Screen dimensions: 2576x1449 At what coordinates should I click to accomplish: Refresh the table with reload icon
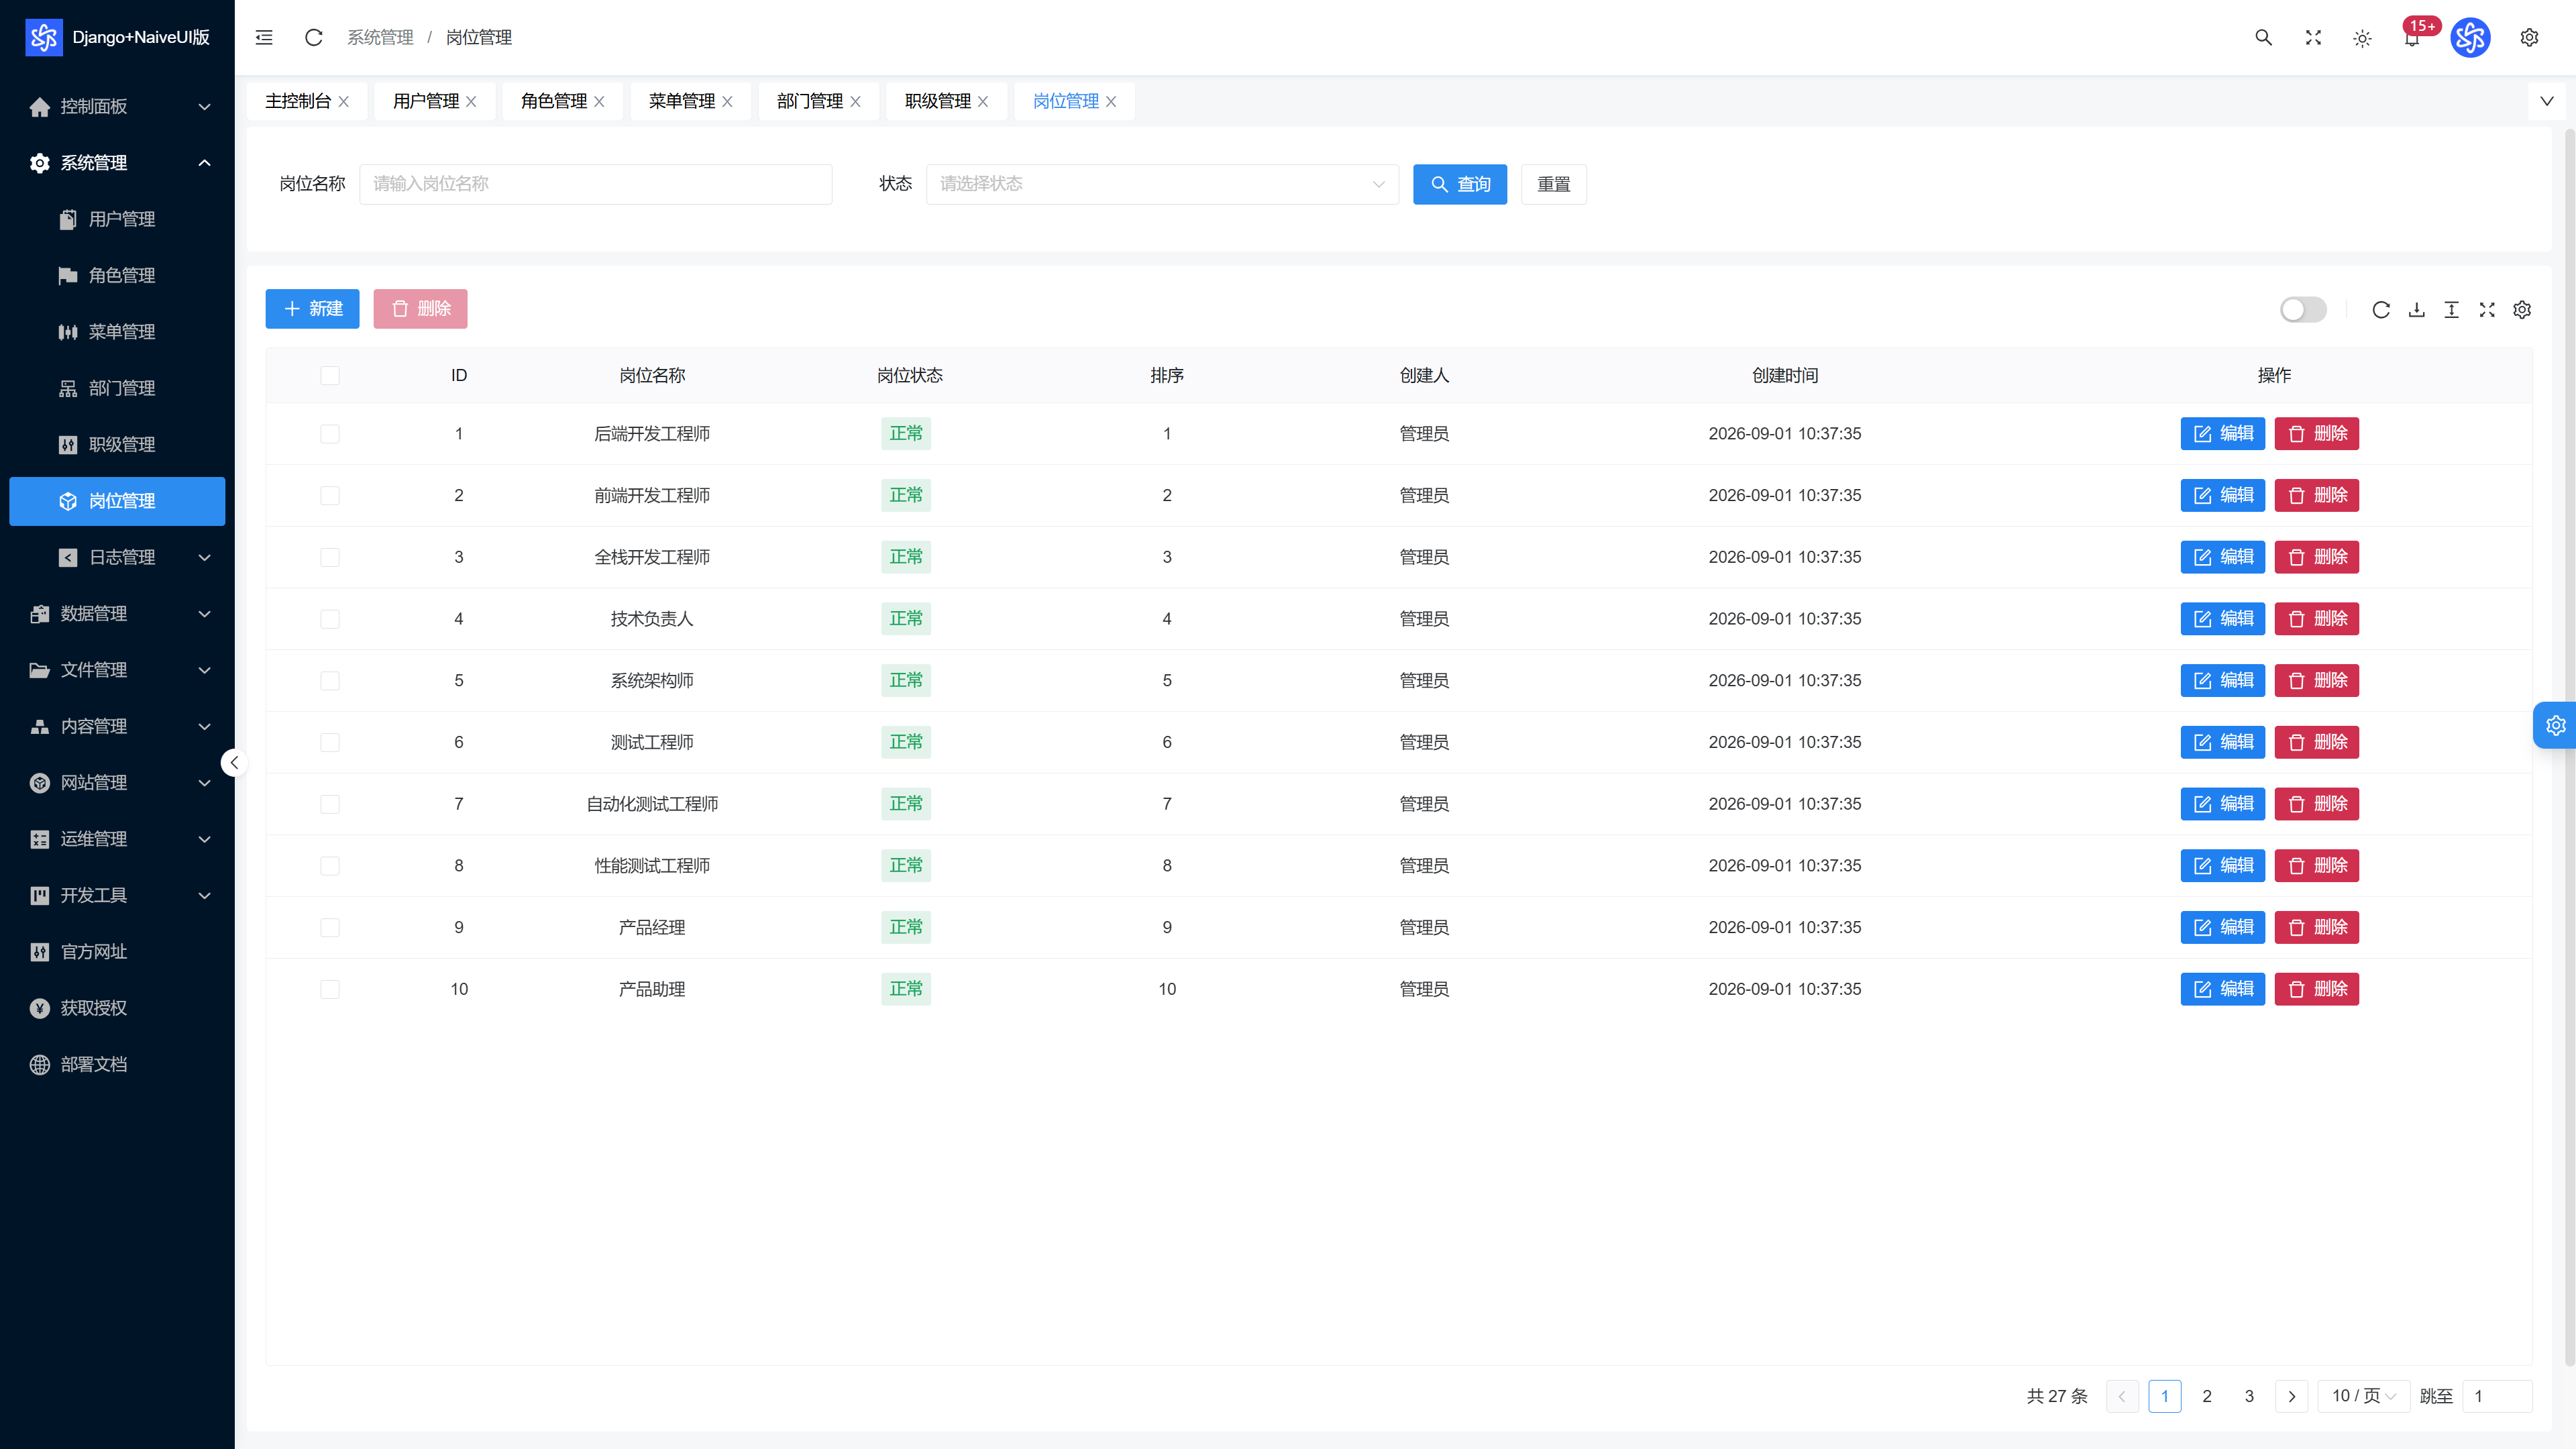pos(2381,309)
